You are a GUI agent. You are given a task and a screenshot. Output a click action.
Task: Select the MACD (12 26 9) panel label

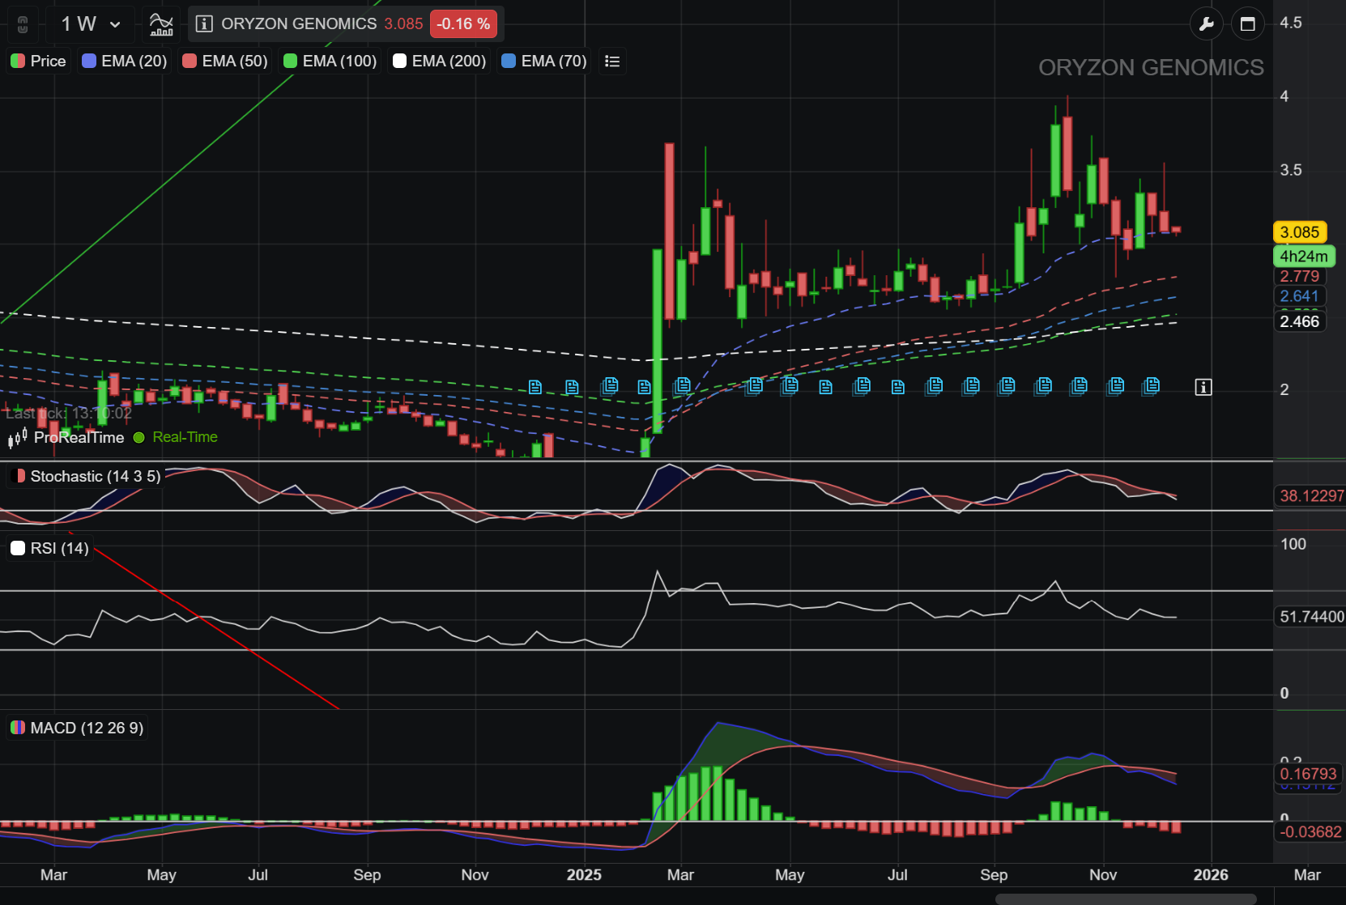tap(77, 728)
